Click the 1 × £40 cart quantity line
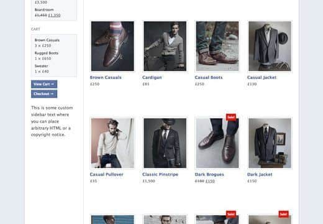This screenshot has width=323, height=224. coord(42,72)
